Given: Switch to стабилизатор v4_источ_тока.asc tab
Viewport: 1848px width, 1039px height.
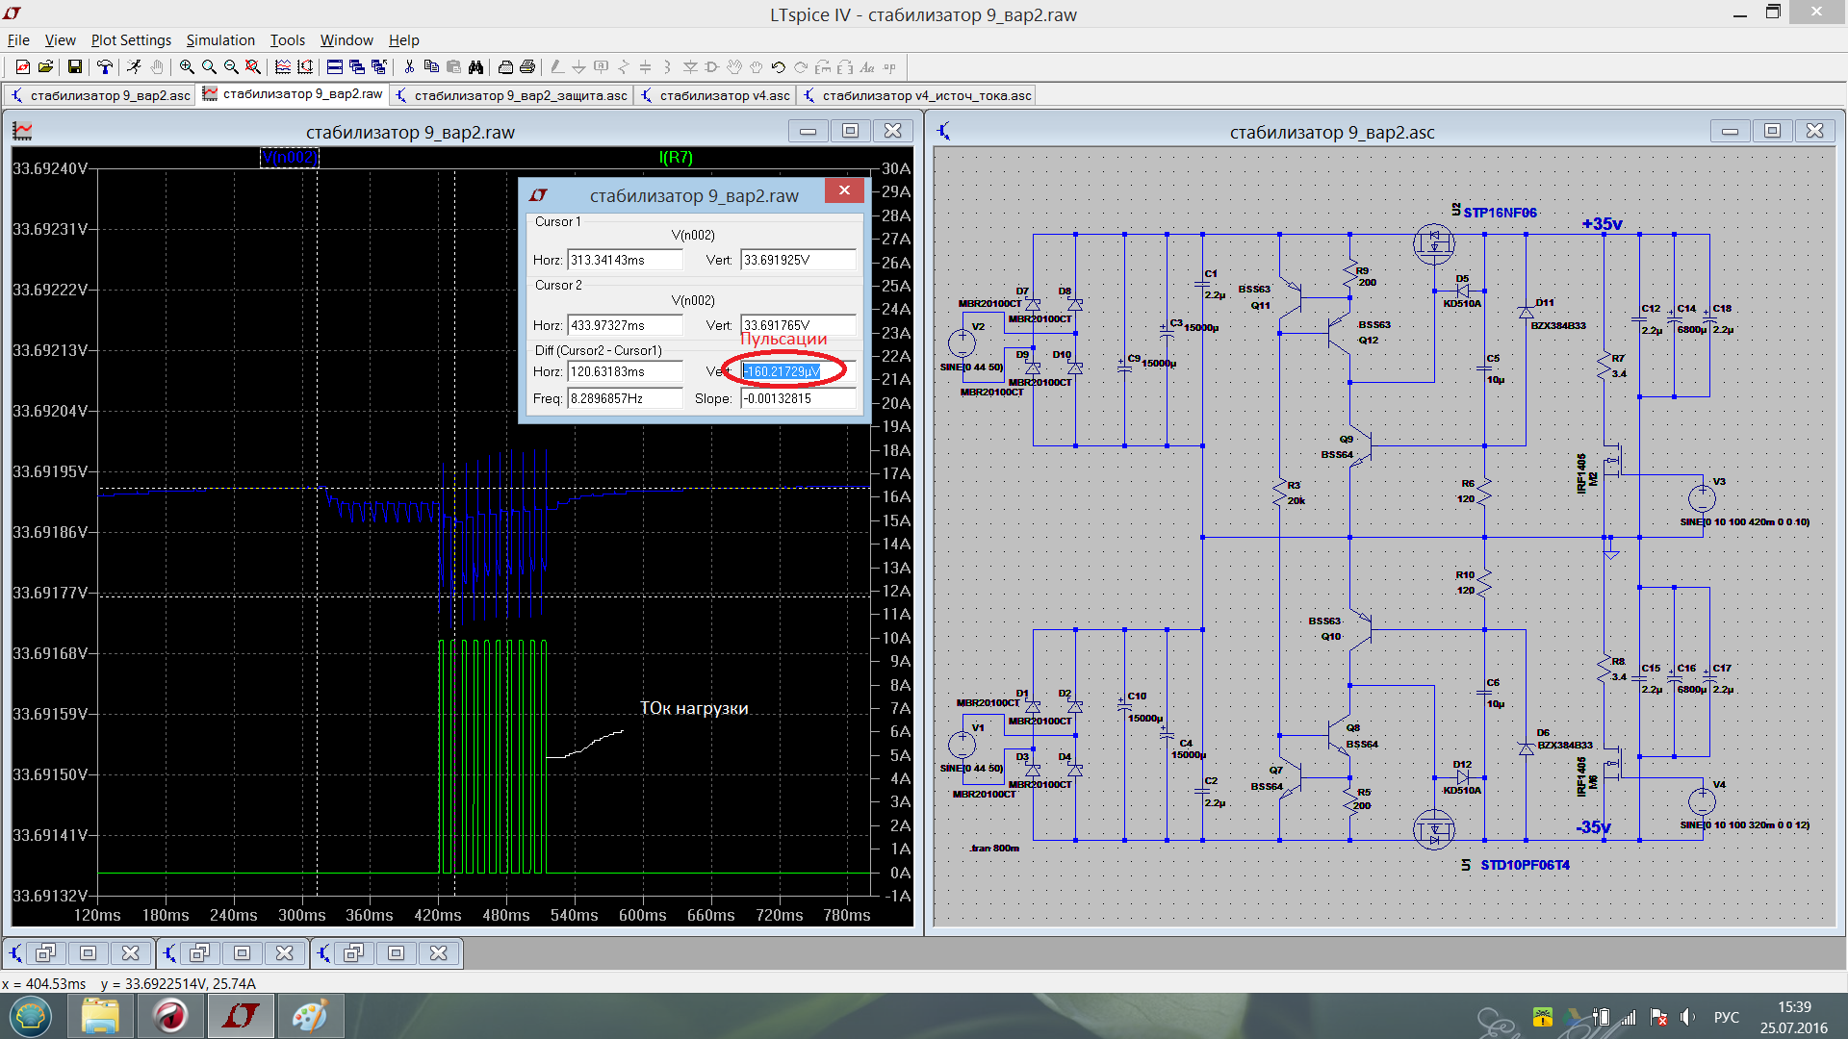Looking at the screenshot, I should coord(917,95).
